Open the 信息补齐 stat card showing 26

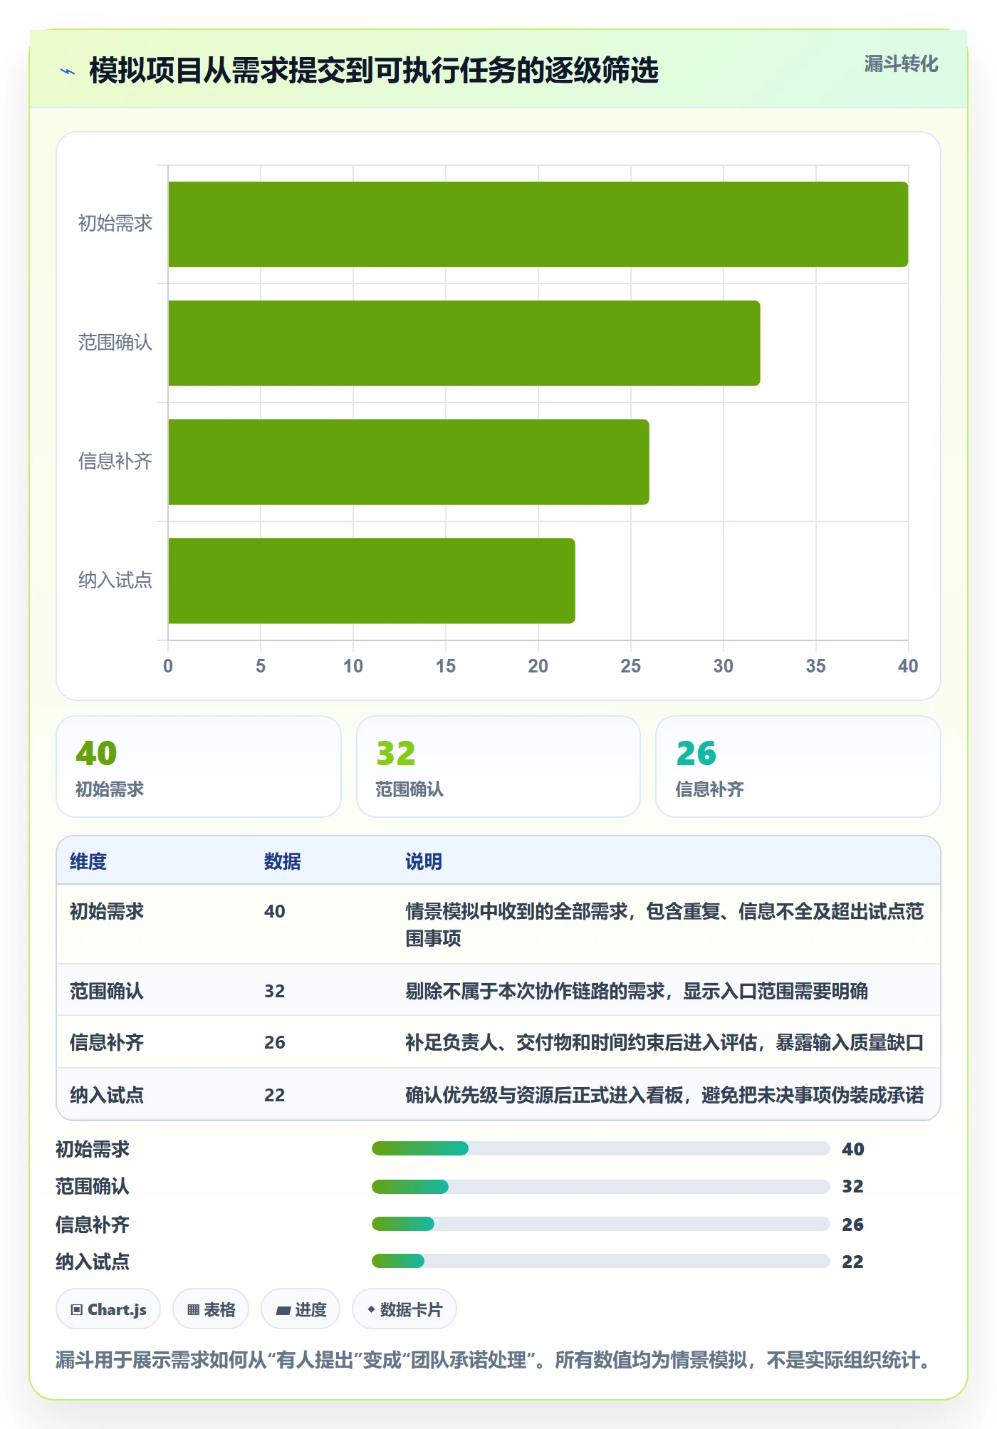coord(798,767)
